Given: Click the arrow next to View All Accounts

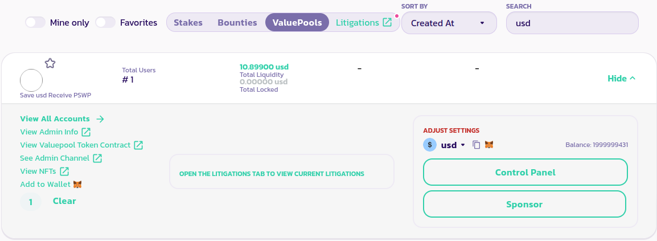Looking at the screenshot, I should point(100,119).
